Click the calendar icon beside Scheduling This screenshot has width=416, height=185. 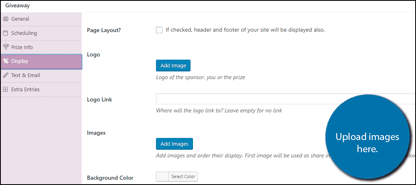(x=5, y=33)
